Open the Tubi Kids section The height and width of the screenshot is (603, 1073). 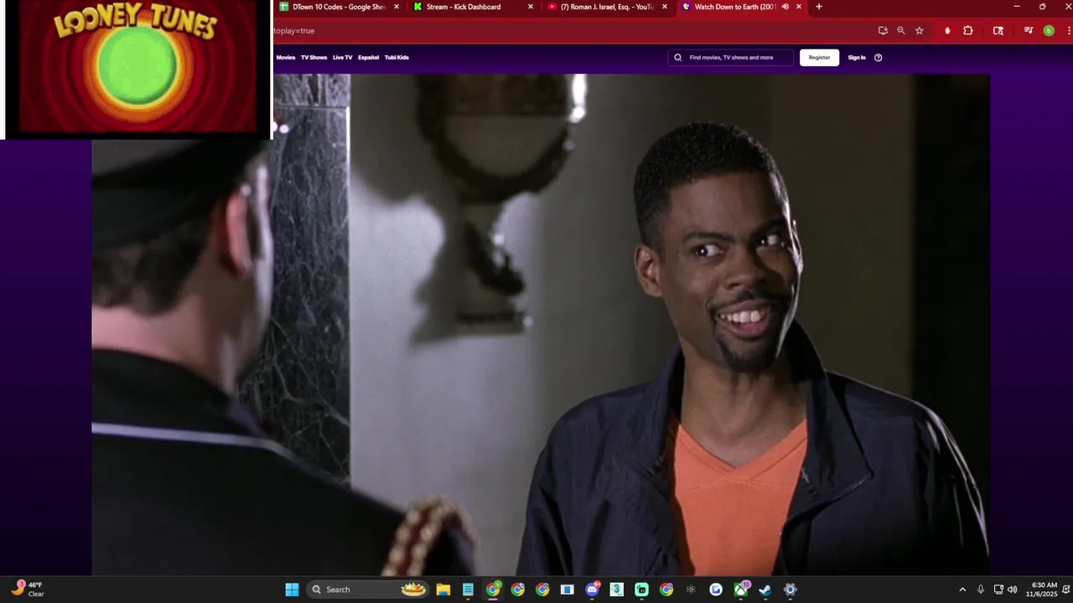point(397,58)
